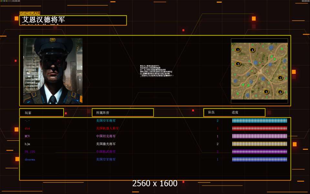This screenshot has width=310, height=194.
Task: Click the blue progress bar for desewa
Action: (259, 159)
